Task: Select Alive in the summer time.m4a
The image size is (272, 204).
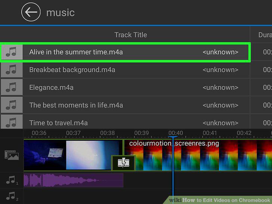Action: [x=76, y=52]
